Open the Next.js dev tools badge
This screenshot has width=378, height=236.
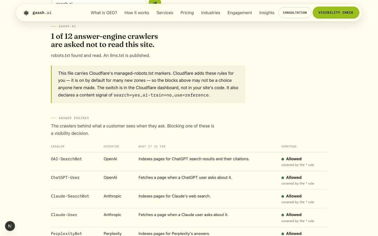(10, 226)
